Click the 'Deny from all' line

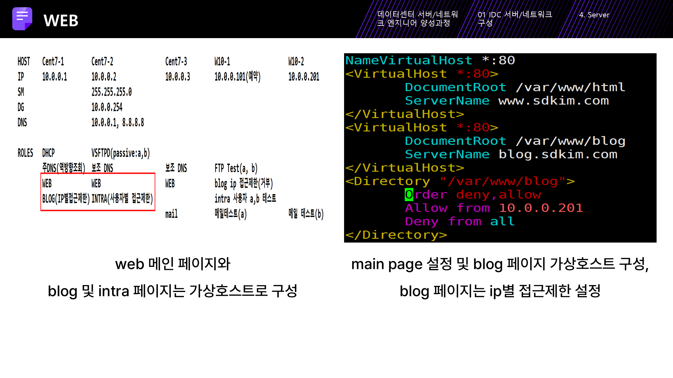tap(460, 221)
